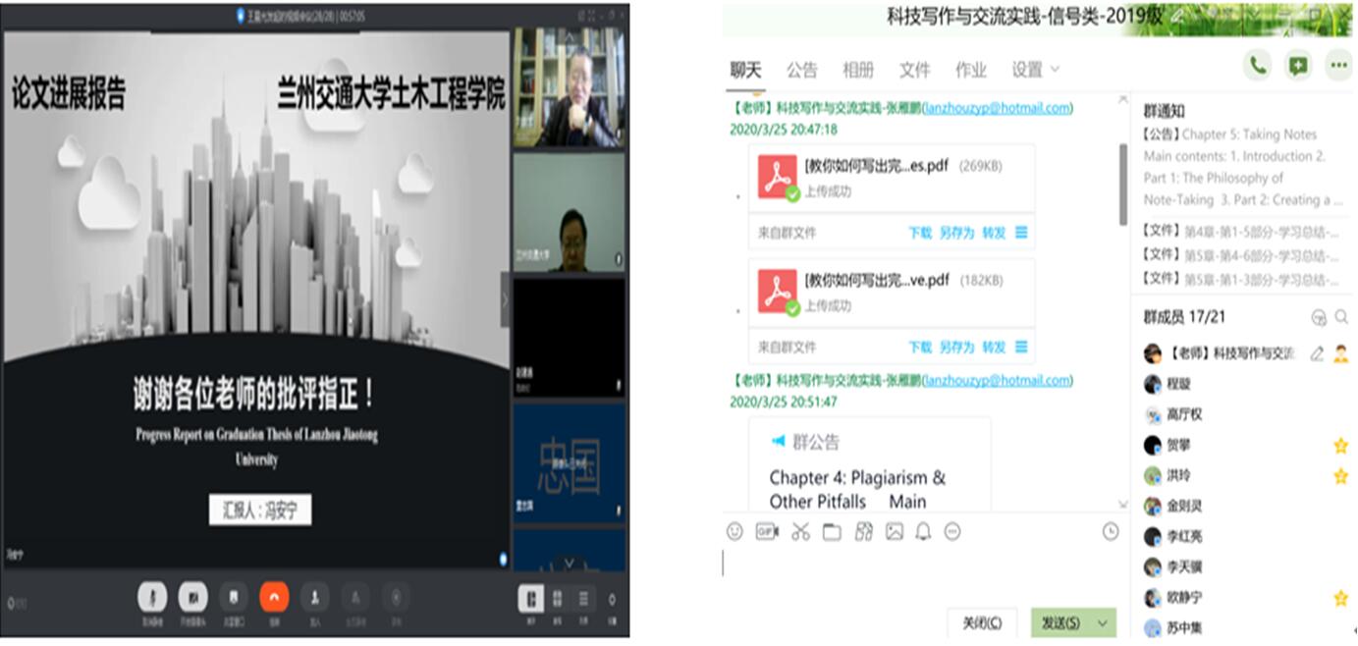Open the more options ellipsis icon in group header
The height and width of the screenshot is (646, 1358).
point(1337,66)
